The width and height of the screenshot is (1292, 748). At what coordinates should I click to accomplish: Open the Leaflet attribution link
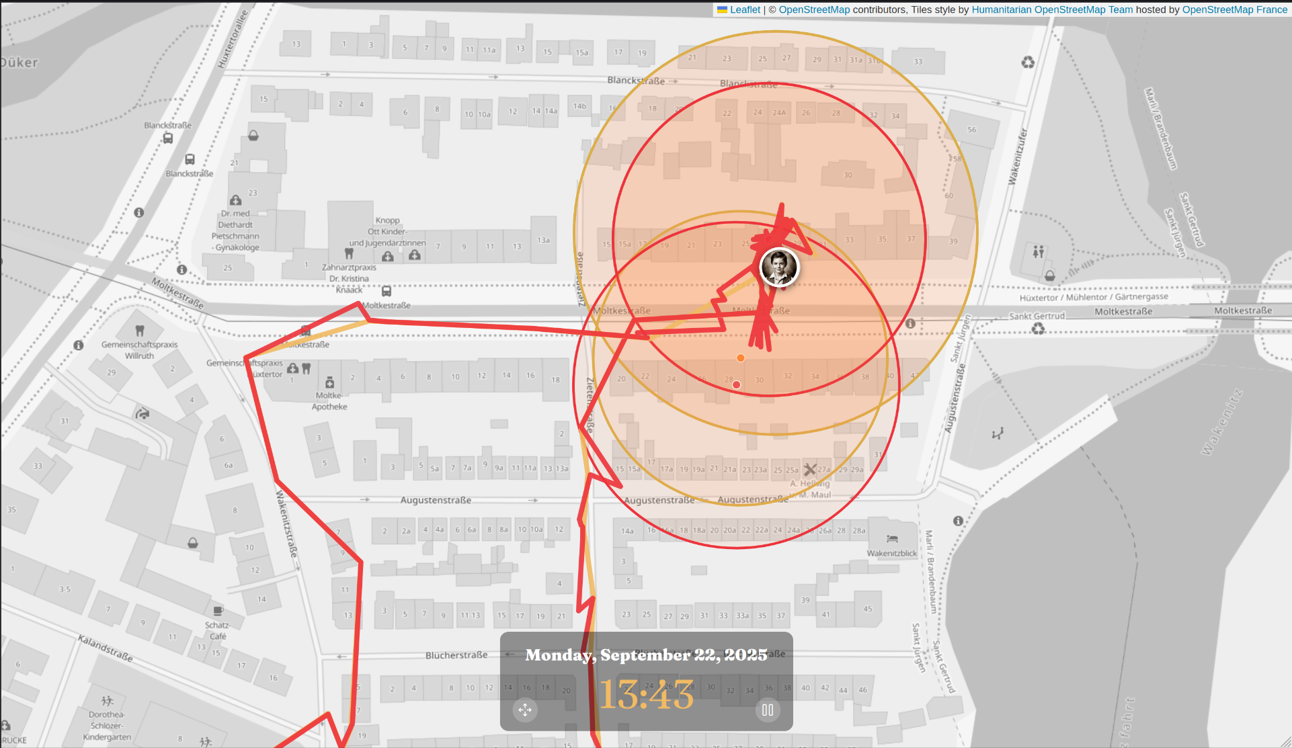[745, 9]
